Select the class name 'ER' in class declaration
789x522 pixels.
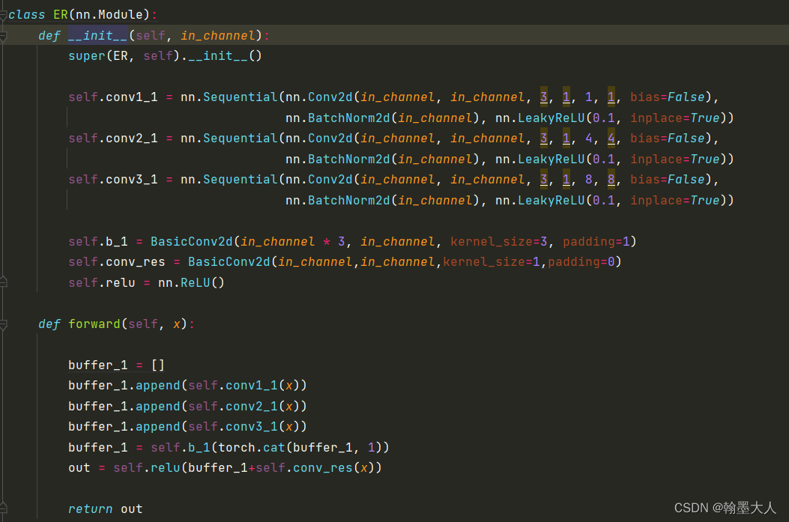coord(61,14)
